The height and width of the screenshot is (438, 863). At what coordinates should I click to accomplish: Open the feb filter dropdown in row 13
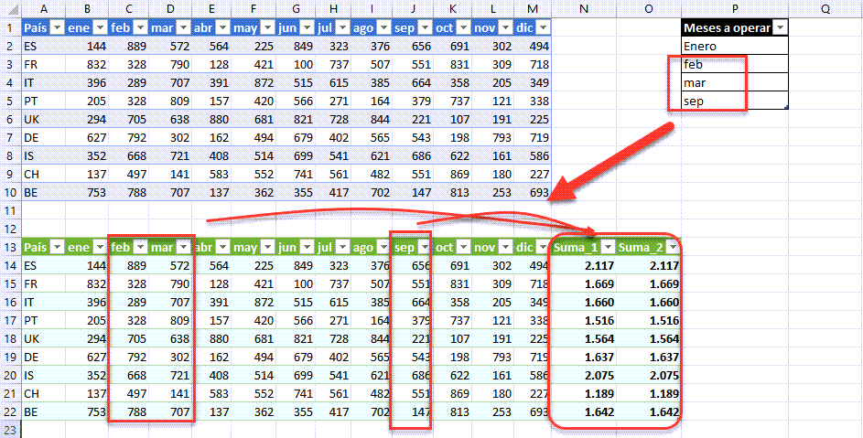140,248
